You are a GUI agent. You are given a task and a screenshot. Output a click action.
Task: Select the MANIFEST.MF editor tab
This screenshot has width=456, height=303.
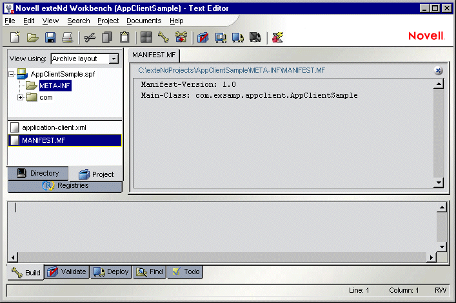(x=154, y=55)
